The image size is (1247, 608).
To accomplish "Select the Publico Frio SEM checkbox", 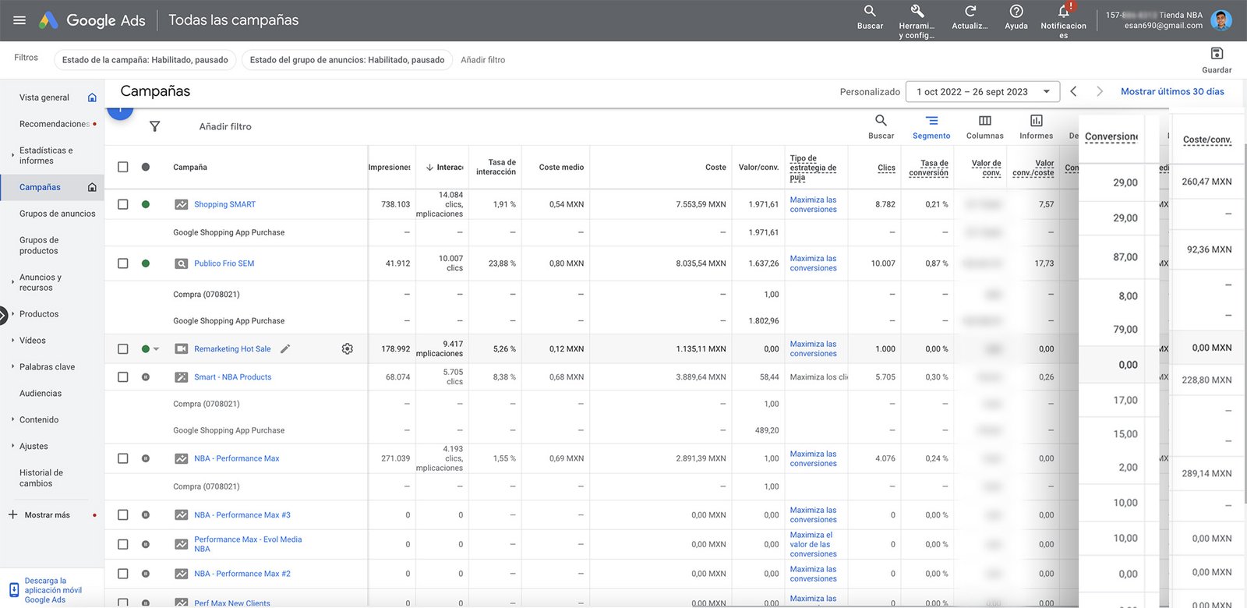I will pyautogui.click(x=122, y=263).
